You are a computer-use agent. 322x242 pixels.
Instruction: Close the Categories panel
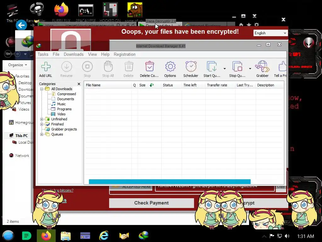tap(79, 84)
